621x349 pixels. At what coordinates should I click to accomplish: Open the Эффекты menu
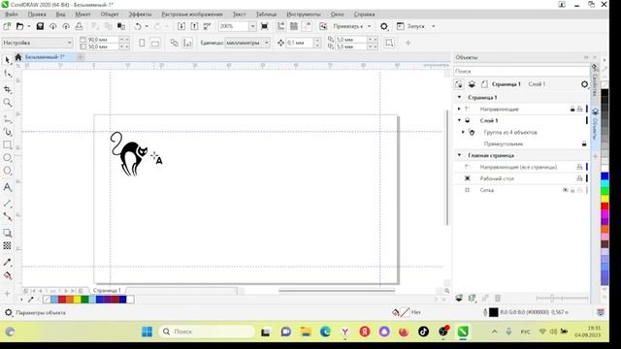click(140, 15)
